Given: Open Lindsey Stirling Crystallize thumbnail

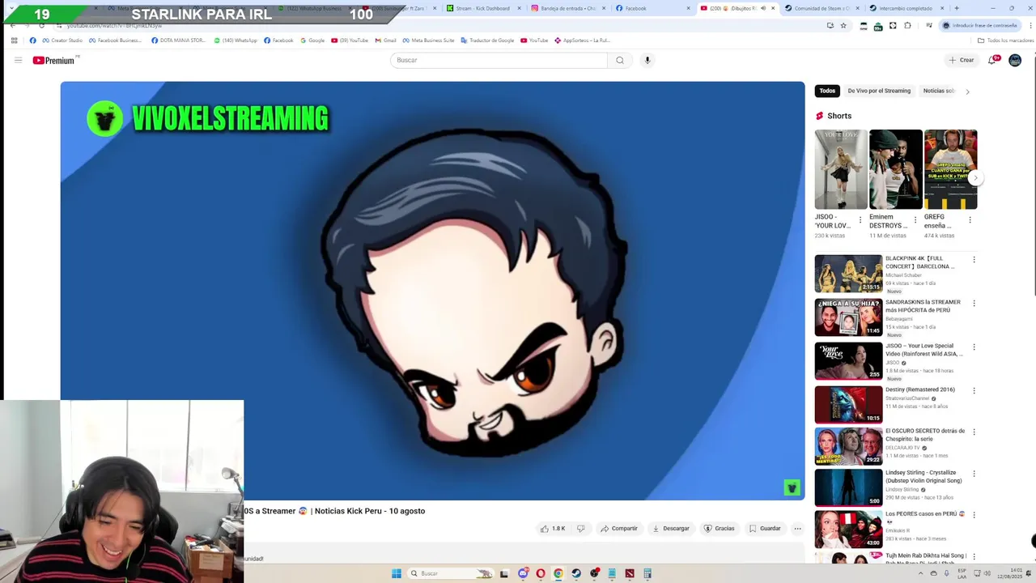Looking at the screenshot, I should click(848, 487).
